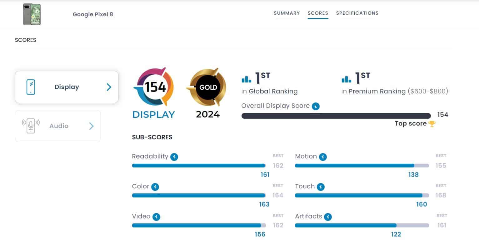479x244 pixels.
Task: Click the SCORES section heading
Action: pos(26,40)
